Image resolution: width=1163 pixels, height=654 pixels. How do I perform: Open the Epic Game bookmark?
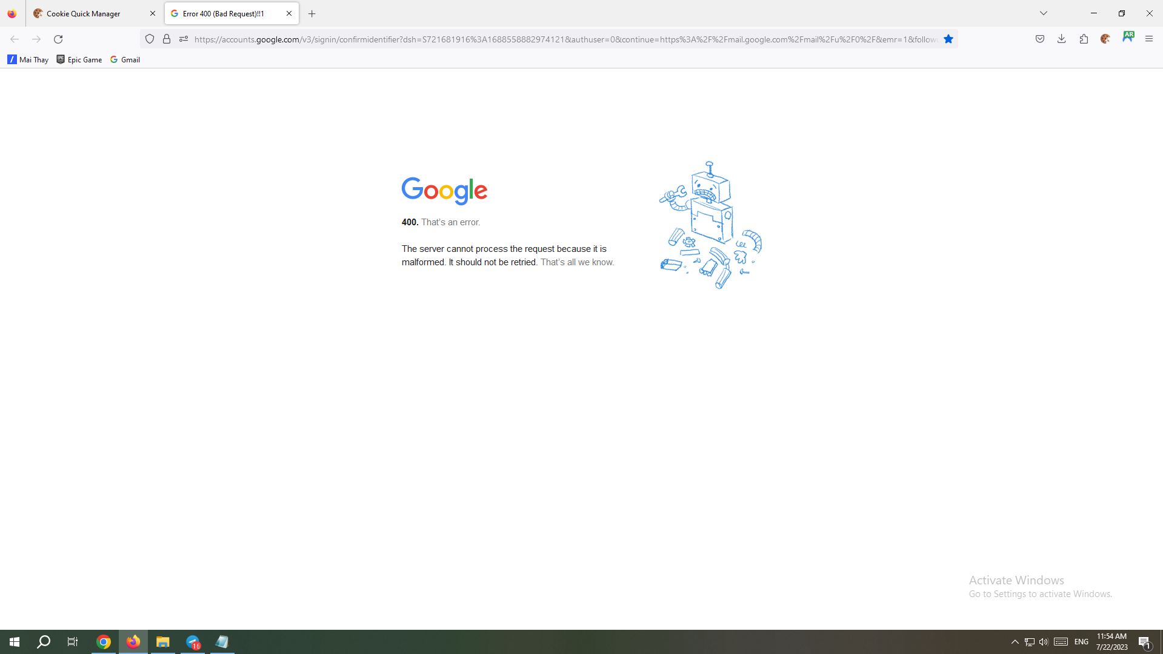79,59
